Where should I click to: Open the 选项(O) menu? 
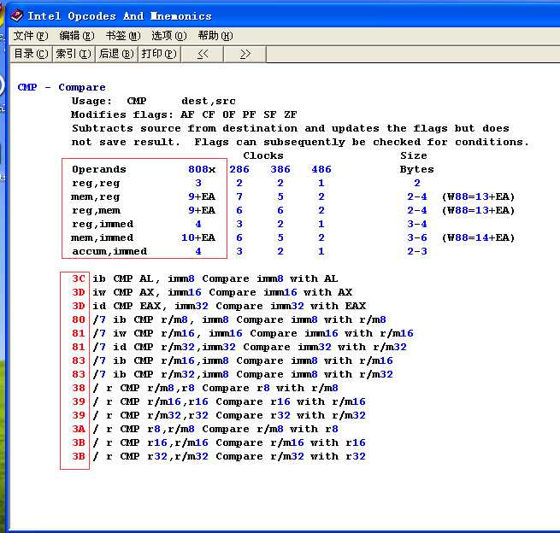tap(169, 36)
